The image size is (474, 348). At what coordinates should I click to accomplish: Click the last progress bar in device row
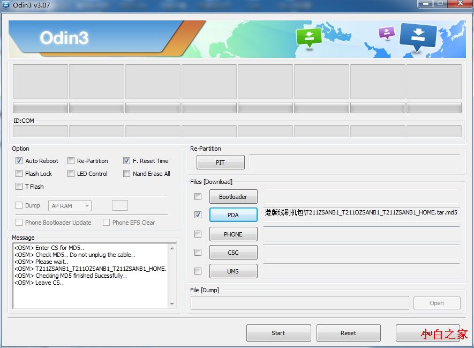[x=434, y=107]
